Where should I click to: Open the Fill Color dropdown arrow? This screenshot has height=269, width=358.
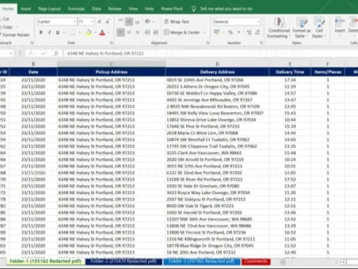point(95,33)
